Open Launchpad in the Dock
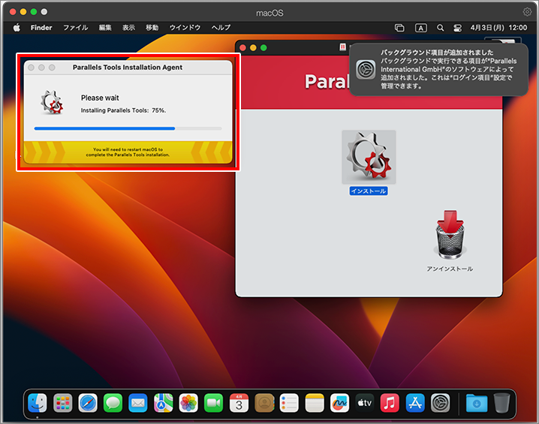The image size is (539, 424). [62, 403]
